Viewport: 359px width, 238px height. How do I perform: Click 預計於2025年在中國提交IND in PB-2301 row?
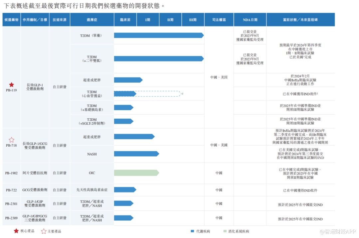coord(300,205)
